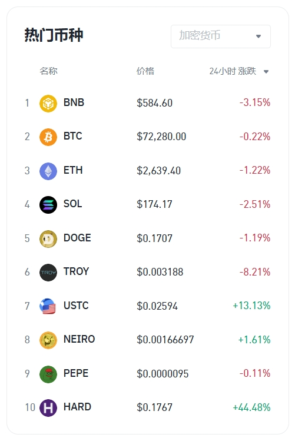Click the NEIRO dog icon
Viewport: 295px width, 441px height.
(x=48, y=340)
